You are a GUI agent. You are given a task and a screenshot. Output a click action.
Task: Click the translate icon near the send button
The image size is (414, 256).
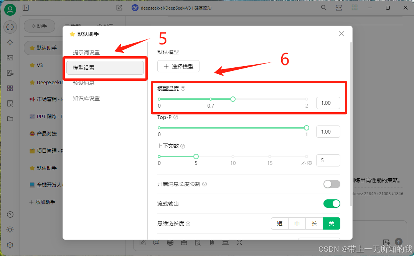click(386, 242)
